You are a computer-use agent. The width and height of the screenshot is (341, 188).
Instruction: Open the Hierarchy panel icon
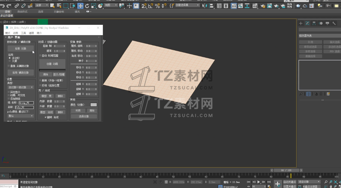(x=314, y=24)
